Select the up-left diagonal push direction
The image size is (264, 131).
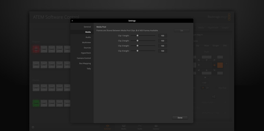pos(199,60)
